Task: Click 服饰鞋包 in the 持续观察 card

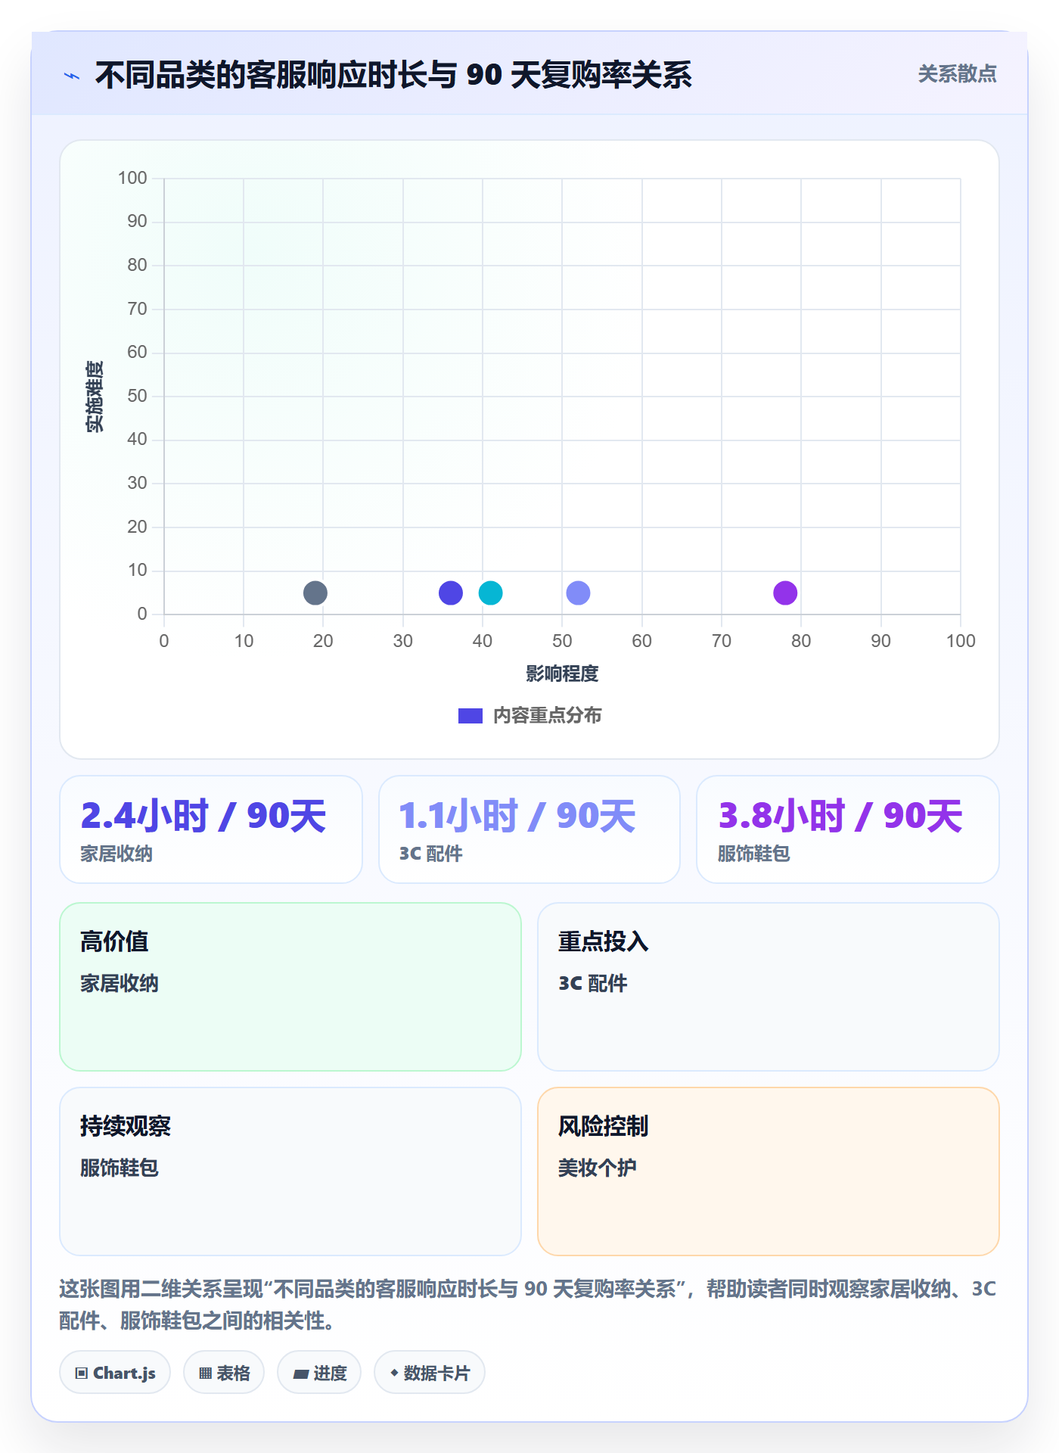Action: click(120, 1168)
